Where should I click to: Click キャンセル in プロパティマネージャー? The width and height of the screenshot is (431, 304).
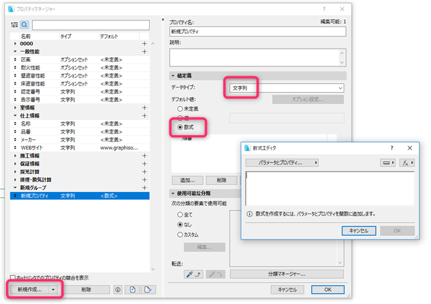pos(288,289)
